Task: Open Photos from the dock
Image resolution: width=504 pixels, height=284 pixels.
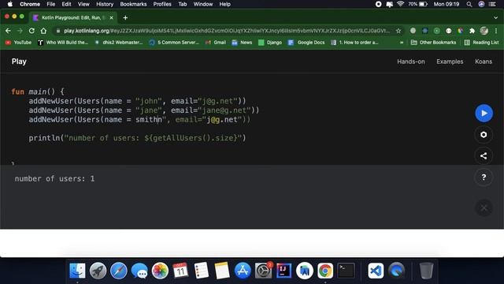Action: 160,271
